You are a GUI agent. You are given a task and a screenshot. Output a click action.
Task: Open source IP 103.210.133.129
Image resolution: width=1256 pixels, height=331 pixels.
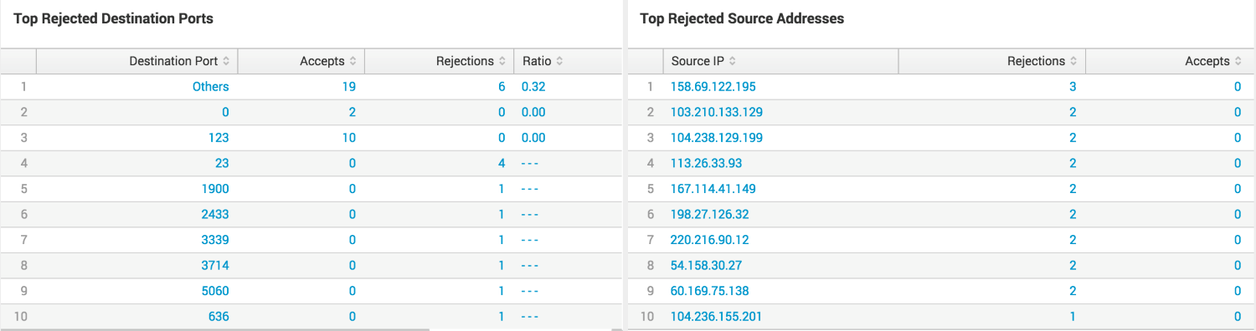pos(717,112)
